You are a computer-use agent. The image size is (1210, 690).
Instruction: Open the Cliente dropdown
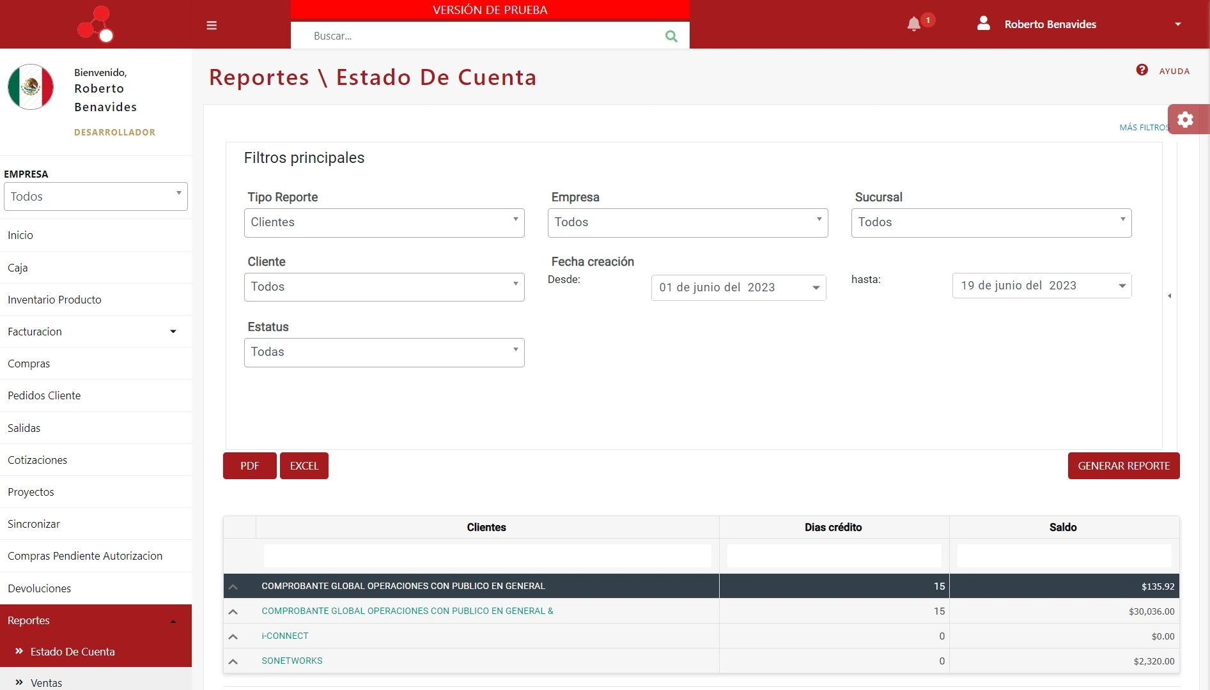(x=384, y=287)
